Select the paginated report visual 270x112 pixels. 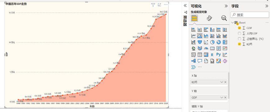point(212,61)
